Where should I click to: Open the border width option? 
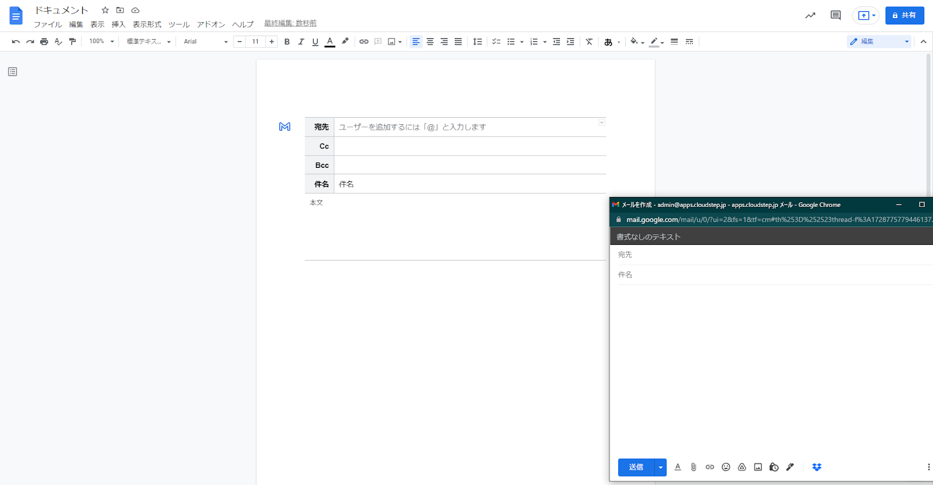click(x=674, y=41)
